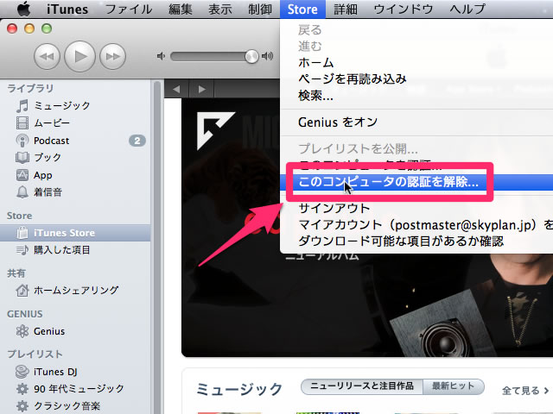The image size is (553, 414).
Task: Choose ホーム from the Store menu
Action: [416, 63]
